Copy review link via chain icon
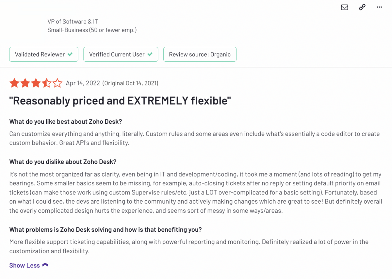This screenshot has height=279, width=392. 362,7
